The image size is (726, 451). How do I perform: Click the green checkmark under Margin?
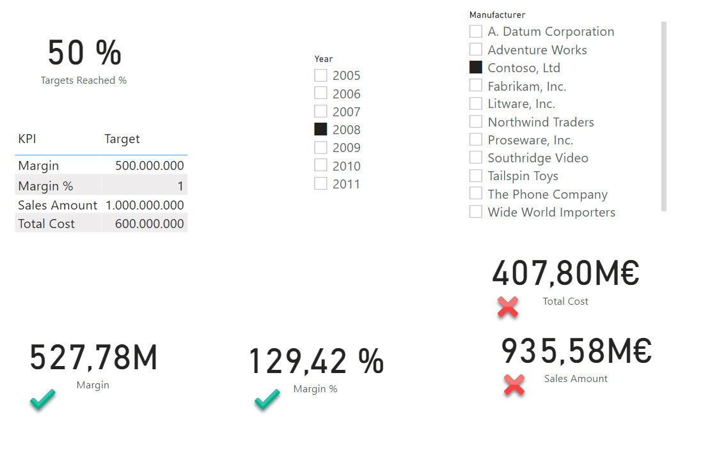pos(42,400)
